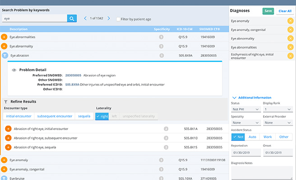Image resolution: width=296 pixels, height=180 pixels.
Task: Set accident status to Other
Action: [284, 137]
